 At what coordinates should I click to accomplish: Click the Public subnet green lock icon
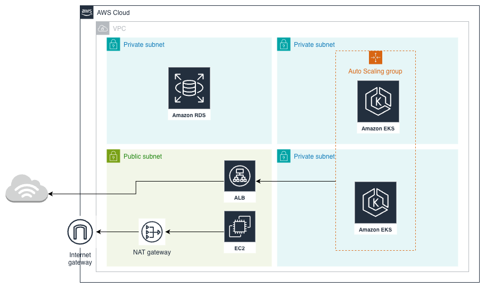coord(113,156)
